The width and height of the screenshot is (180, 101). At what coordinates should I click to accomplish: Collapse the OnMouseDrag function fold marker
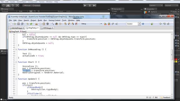[x=16, y=49]
